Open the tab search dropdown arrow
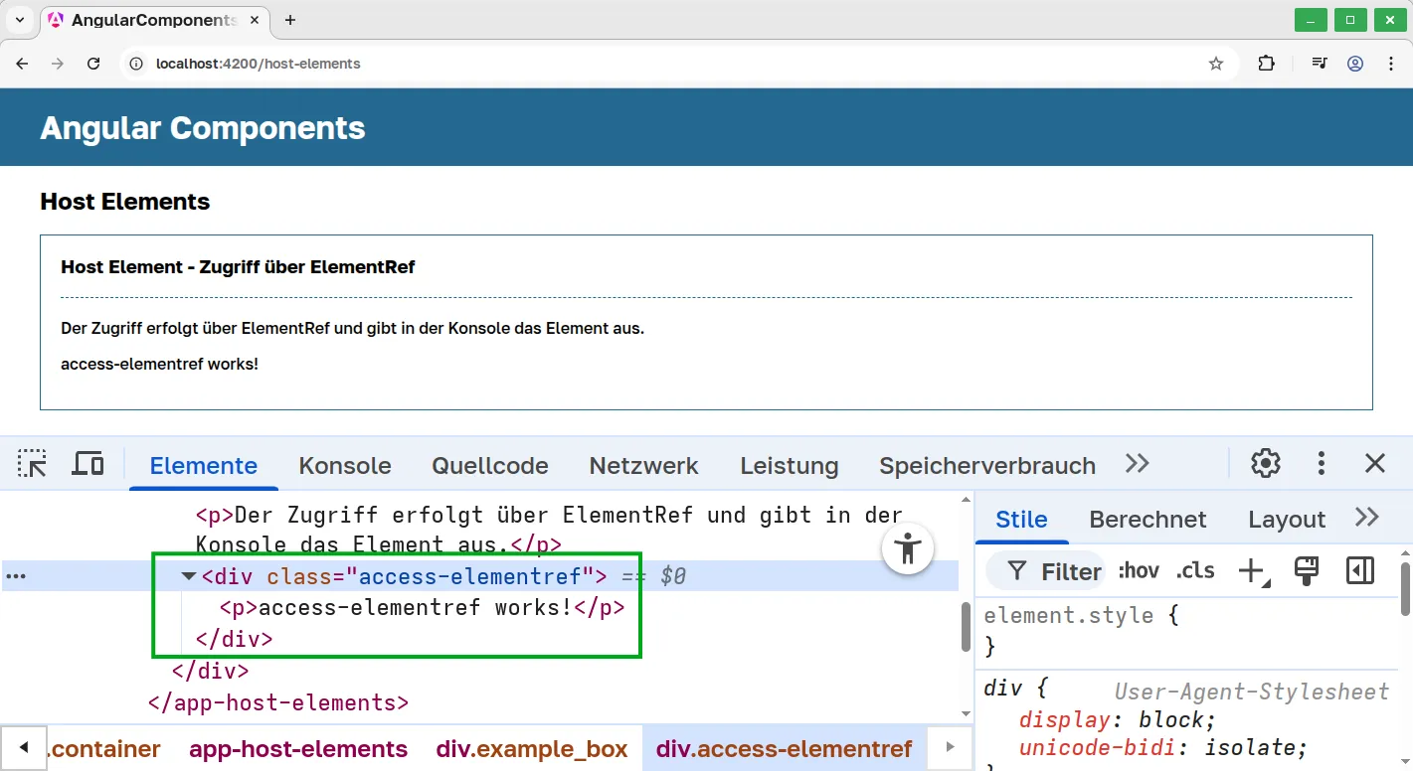This screenshot has width=1413, height=771. (x=20, y=20)
